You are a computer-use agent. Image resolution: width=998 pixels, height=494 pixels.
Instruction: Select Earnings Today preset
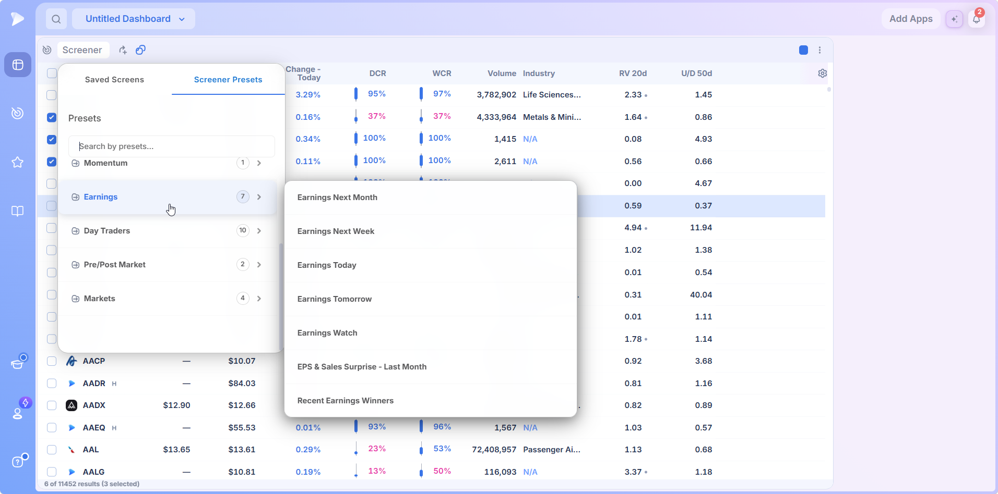[x=431, y=265]
